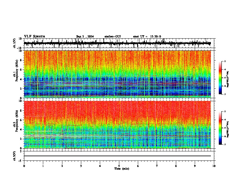Click the ch.1 color bar log(PSD) unit label
The image size is (241, 186).
point(228,79)
